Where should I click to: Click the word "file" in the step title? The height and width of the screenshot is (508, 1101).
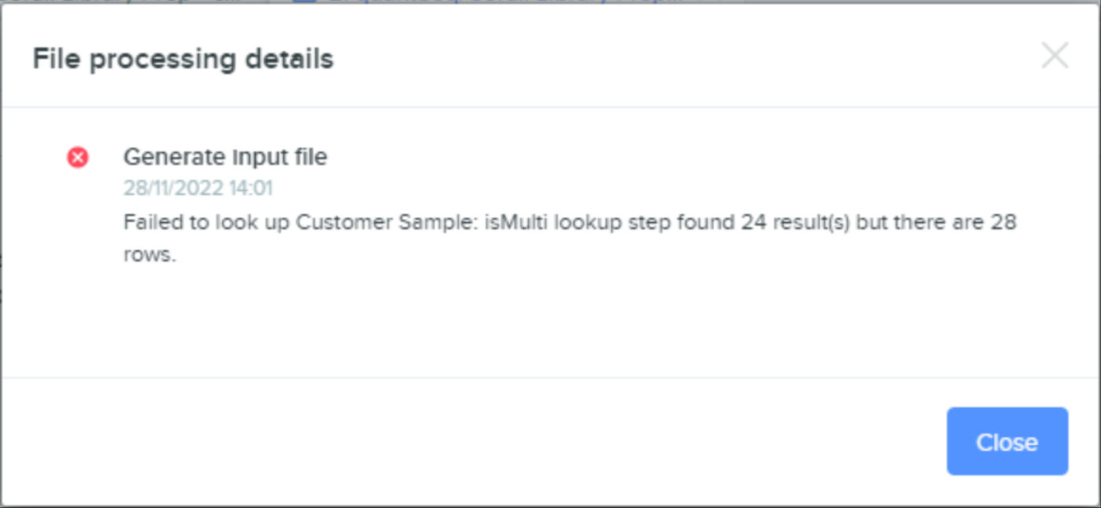pyautogui.click(x=310, y=157)
